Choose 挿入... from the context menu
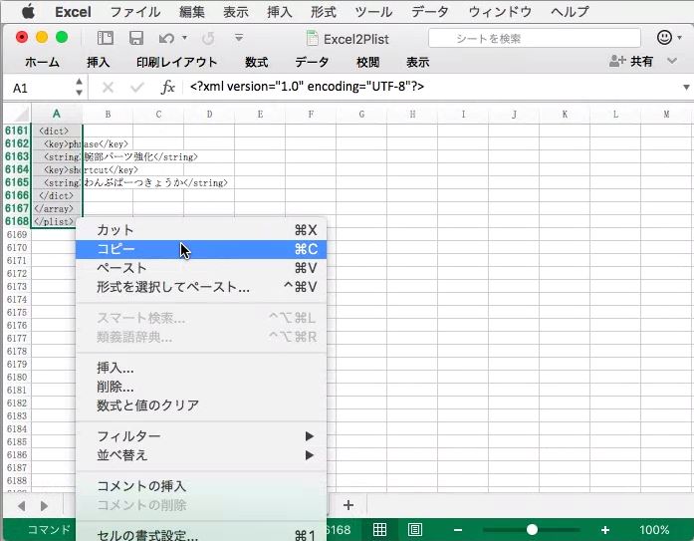The width and height of the screenshot is (694, 541). pos(201,368)
